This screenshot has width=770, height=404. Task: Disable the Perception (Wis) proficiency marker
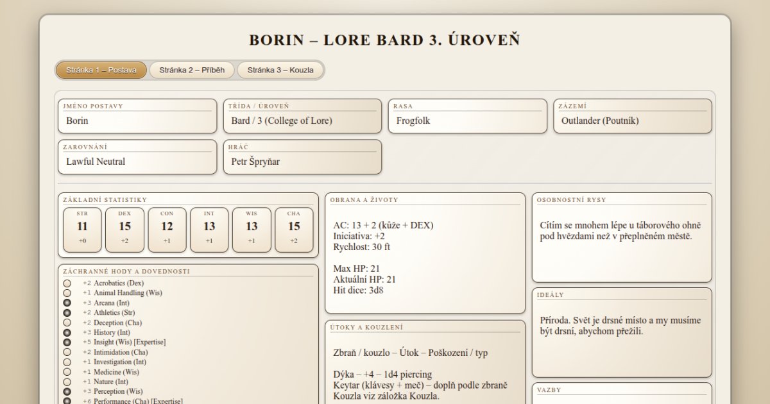(67, 391)
